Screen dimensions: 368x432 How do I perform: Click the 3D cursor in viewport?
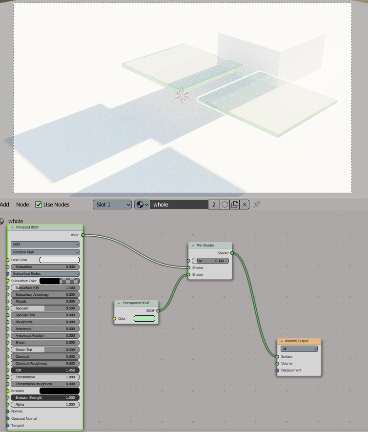coord(182,95)
